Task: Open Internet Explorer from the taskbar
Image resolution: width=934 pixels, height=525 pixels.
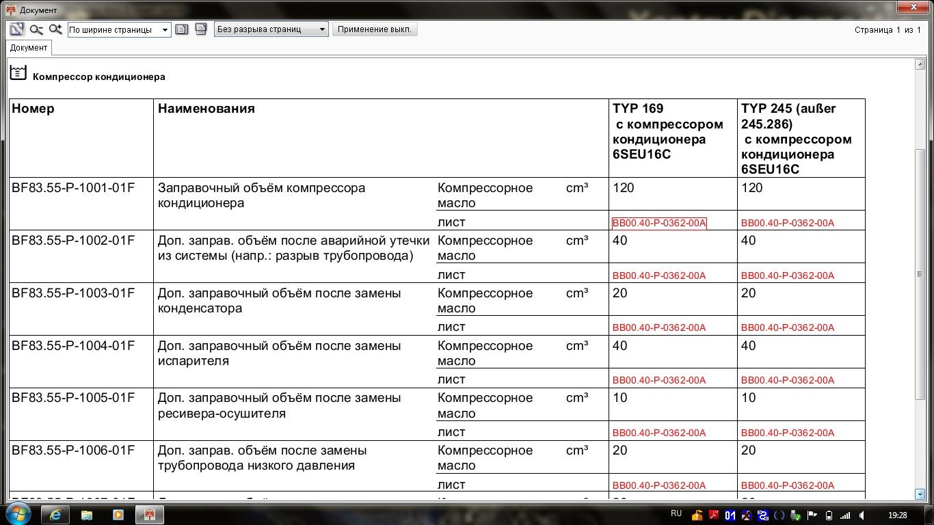Action: click(x=56, y=515)
